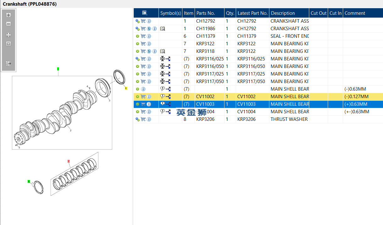383x225 pixels.
Task: Click the S supersession icon on CH11986 row
Action: (149, 29)
